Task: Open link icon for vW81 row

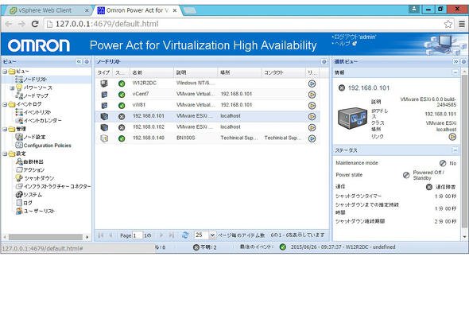Action: (312, 106)
